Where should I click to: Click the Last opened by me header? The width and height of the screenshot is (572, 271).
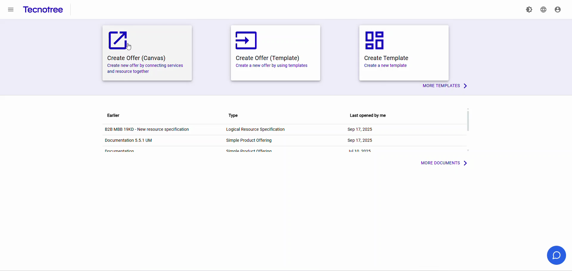tap(368, 115)
